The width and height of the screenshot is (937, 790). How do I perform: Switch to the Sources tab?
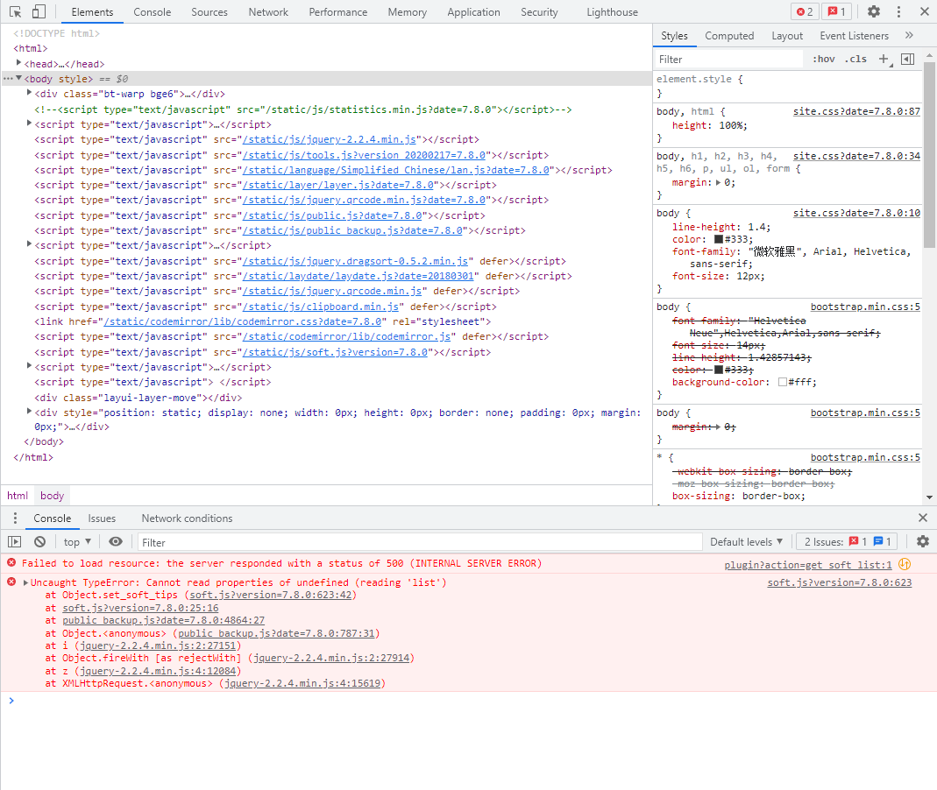209,12
